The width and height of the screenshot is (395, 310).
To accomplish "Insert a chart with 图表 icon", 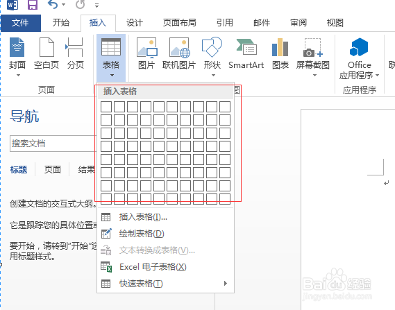I will (280, 47).
